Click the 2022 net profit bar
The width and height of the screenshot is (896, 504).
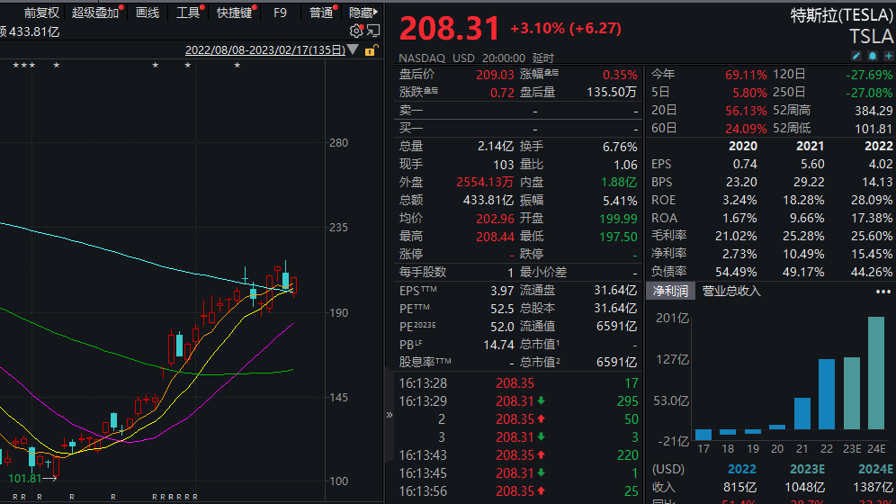(x=827, y=394)
